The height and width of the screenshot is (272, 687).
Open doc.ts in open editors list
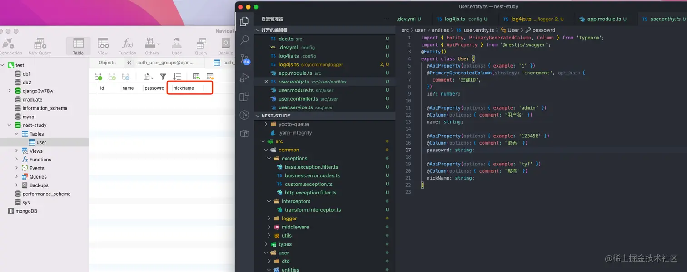point(286,39)
